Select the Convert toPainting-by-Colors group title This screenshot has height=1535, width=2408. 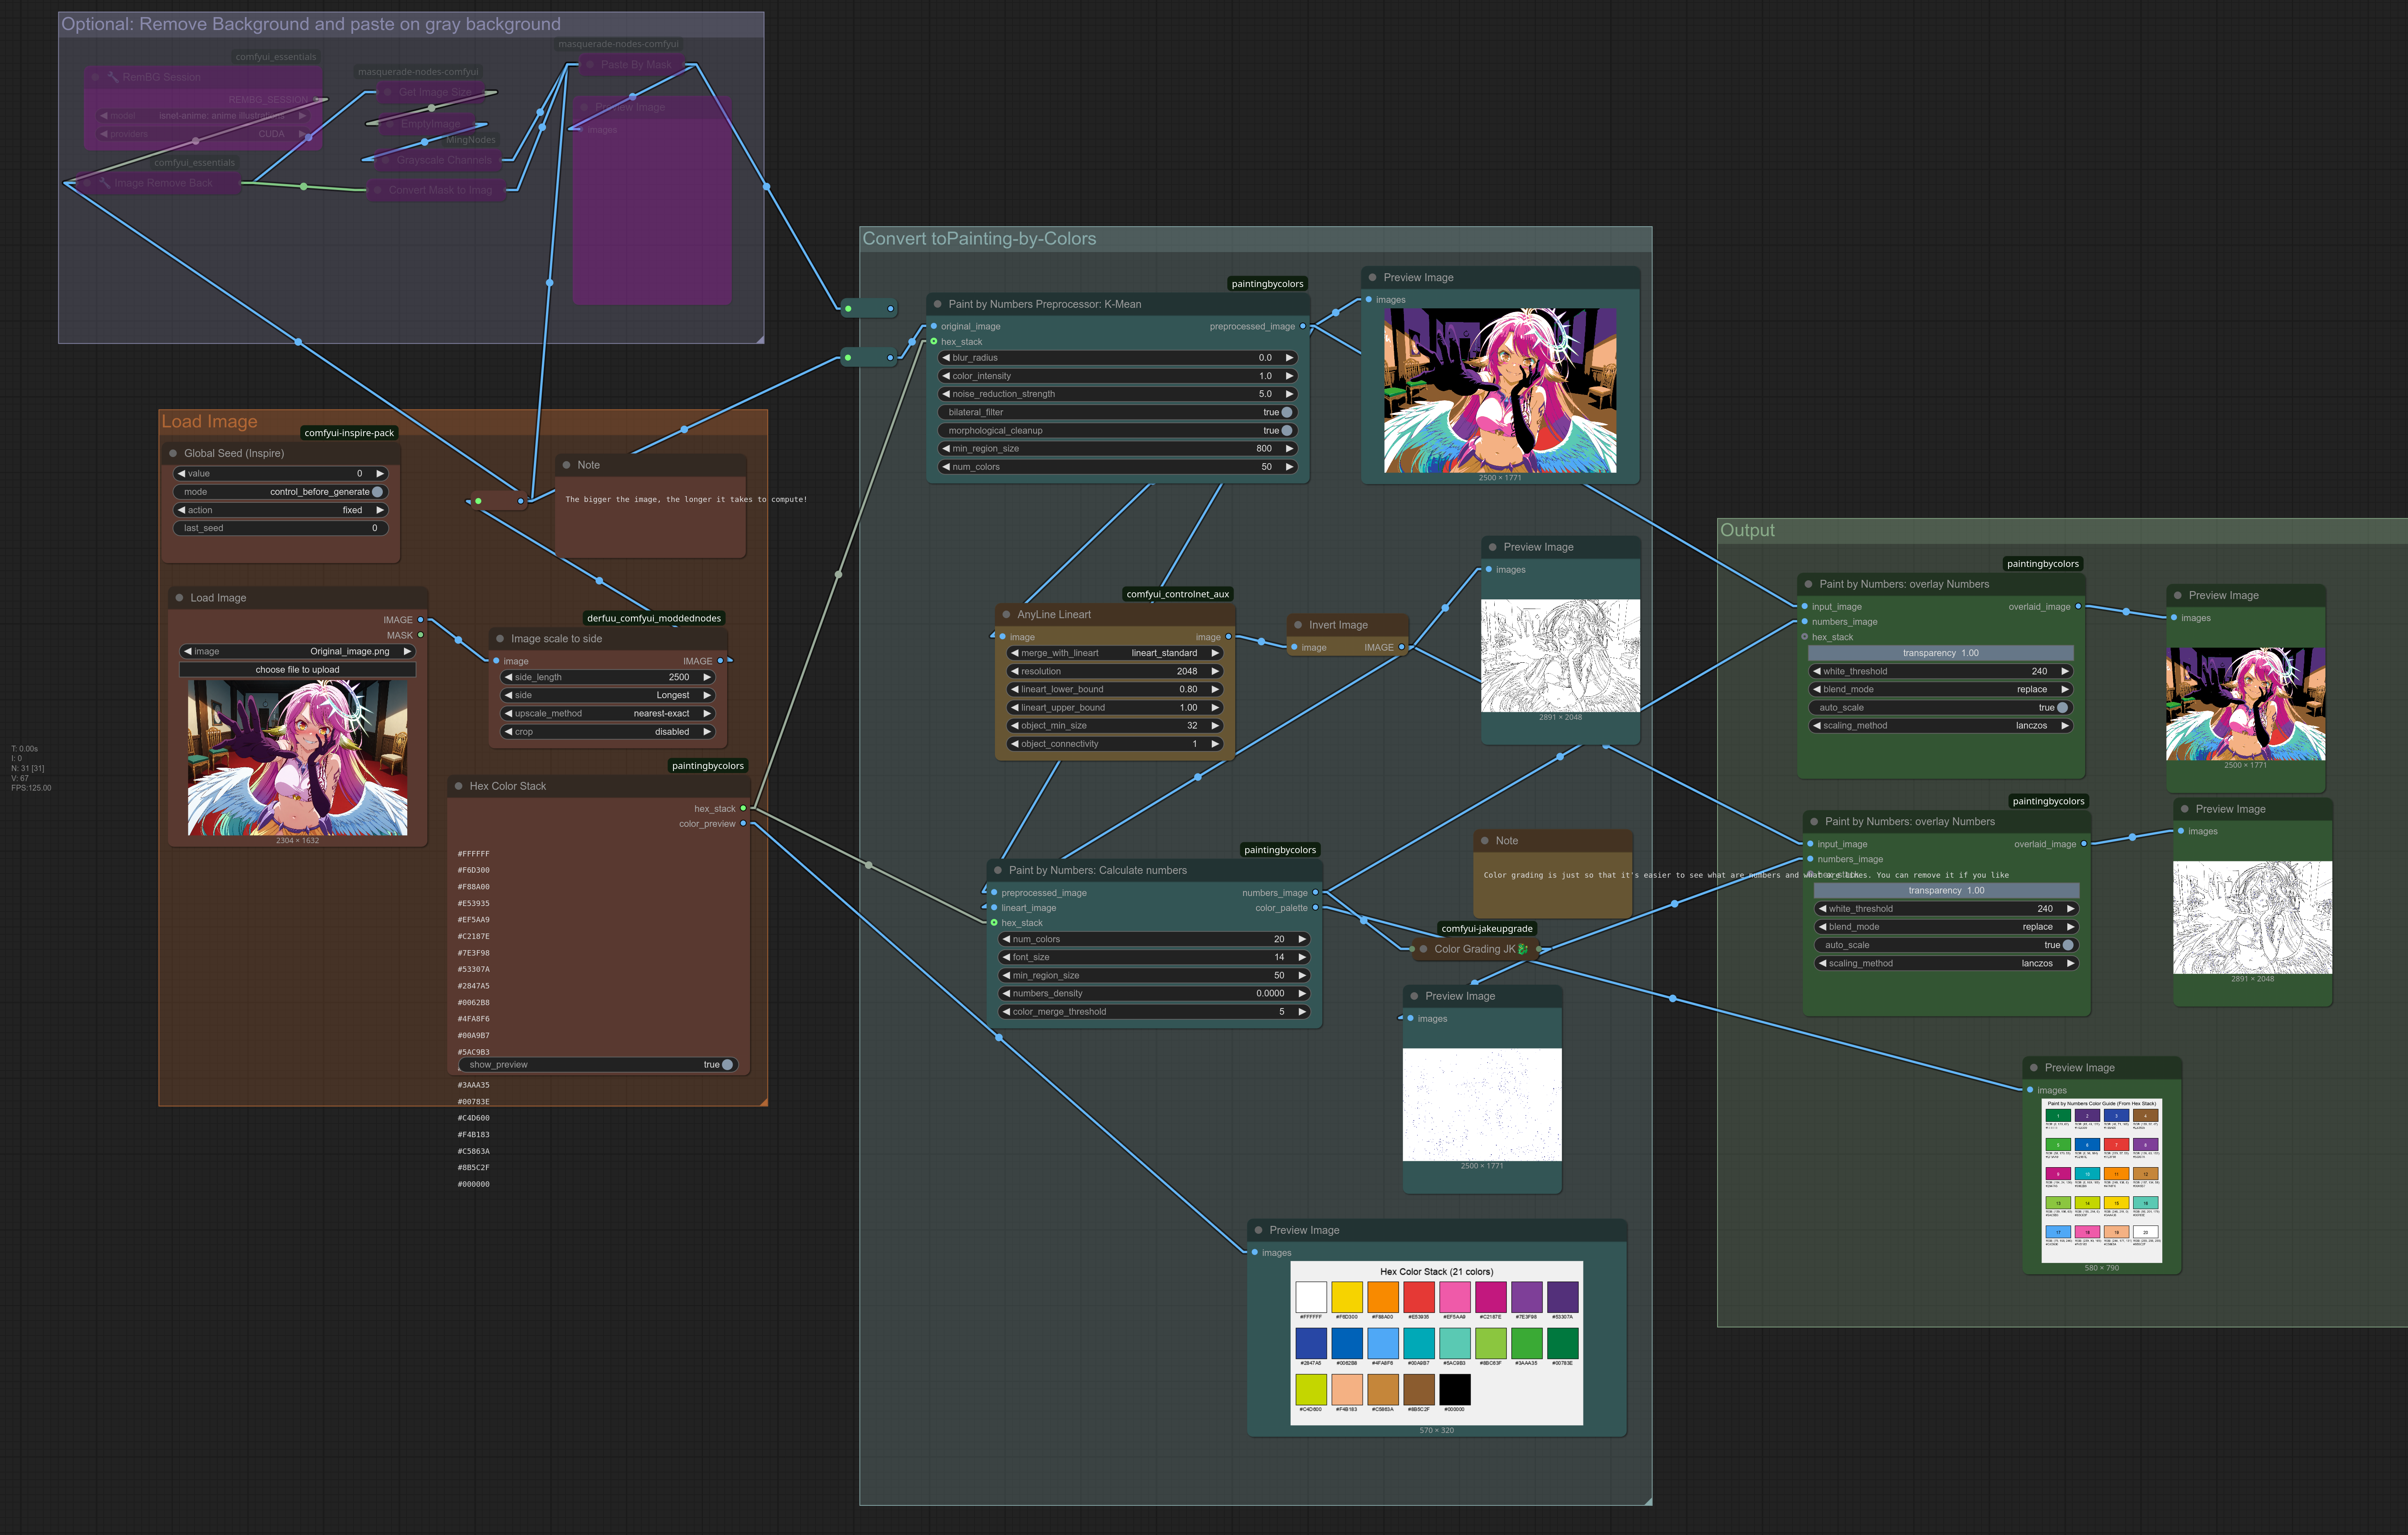pyautogui.click(x=979, y=239)
